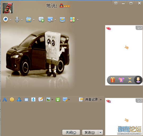143x136 pixels.
Task: Click the VIP2 penguin badge
Action: pyautogui.click(x=65, y=6)
